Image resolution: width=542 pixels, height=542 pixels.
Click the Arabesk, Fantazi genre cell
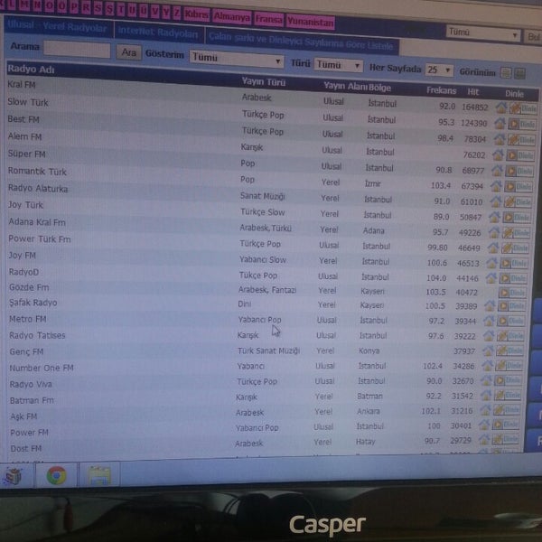[267, 290]
